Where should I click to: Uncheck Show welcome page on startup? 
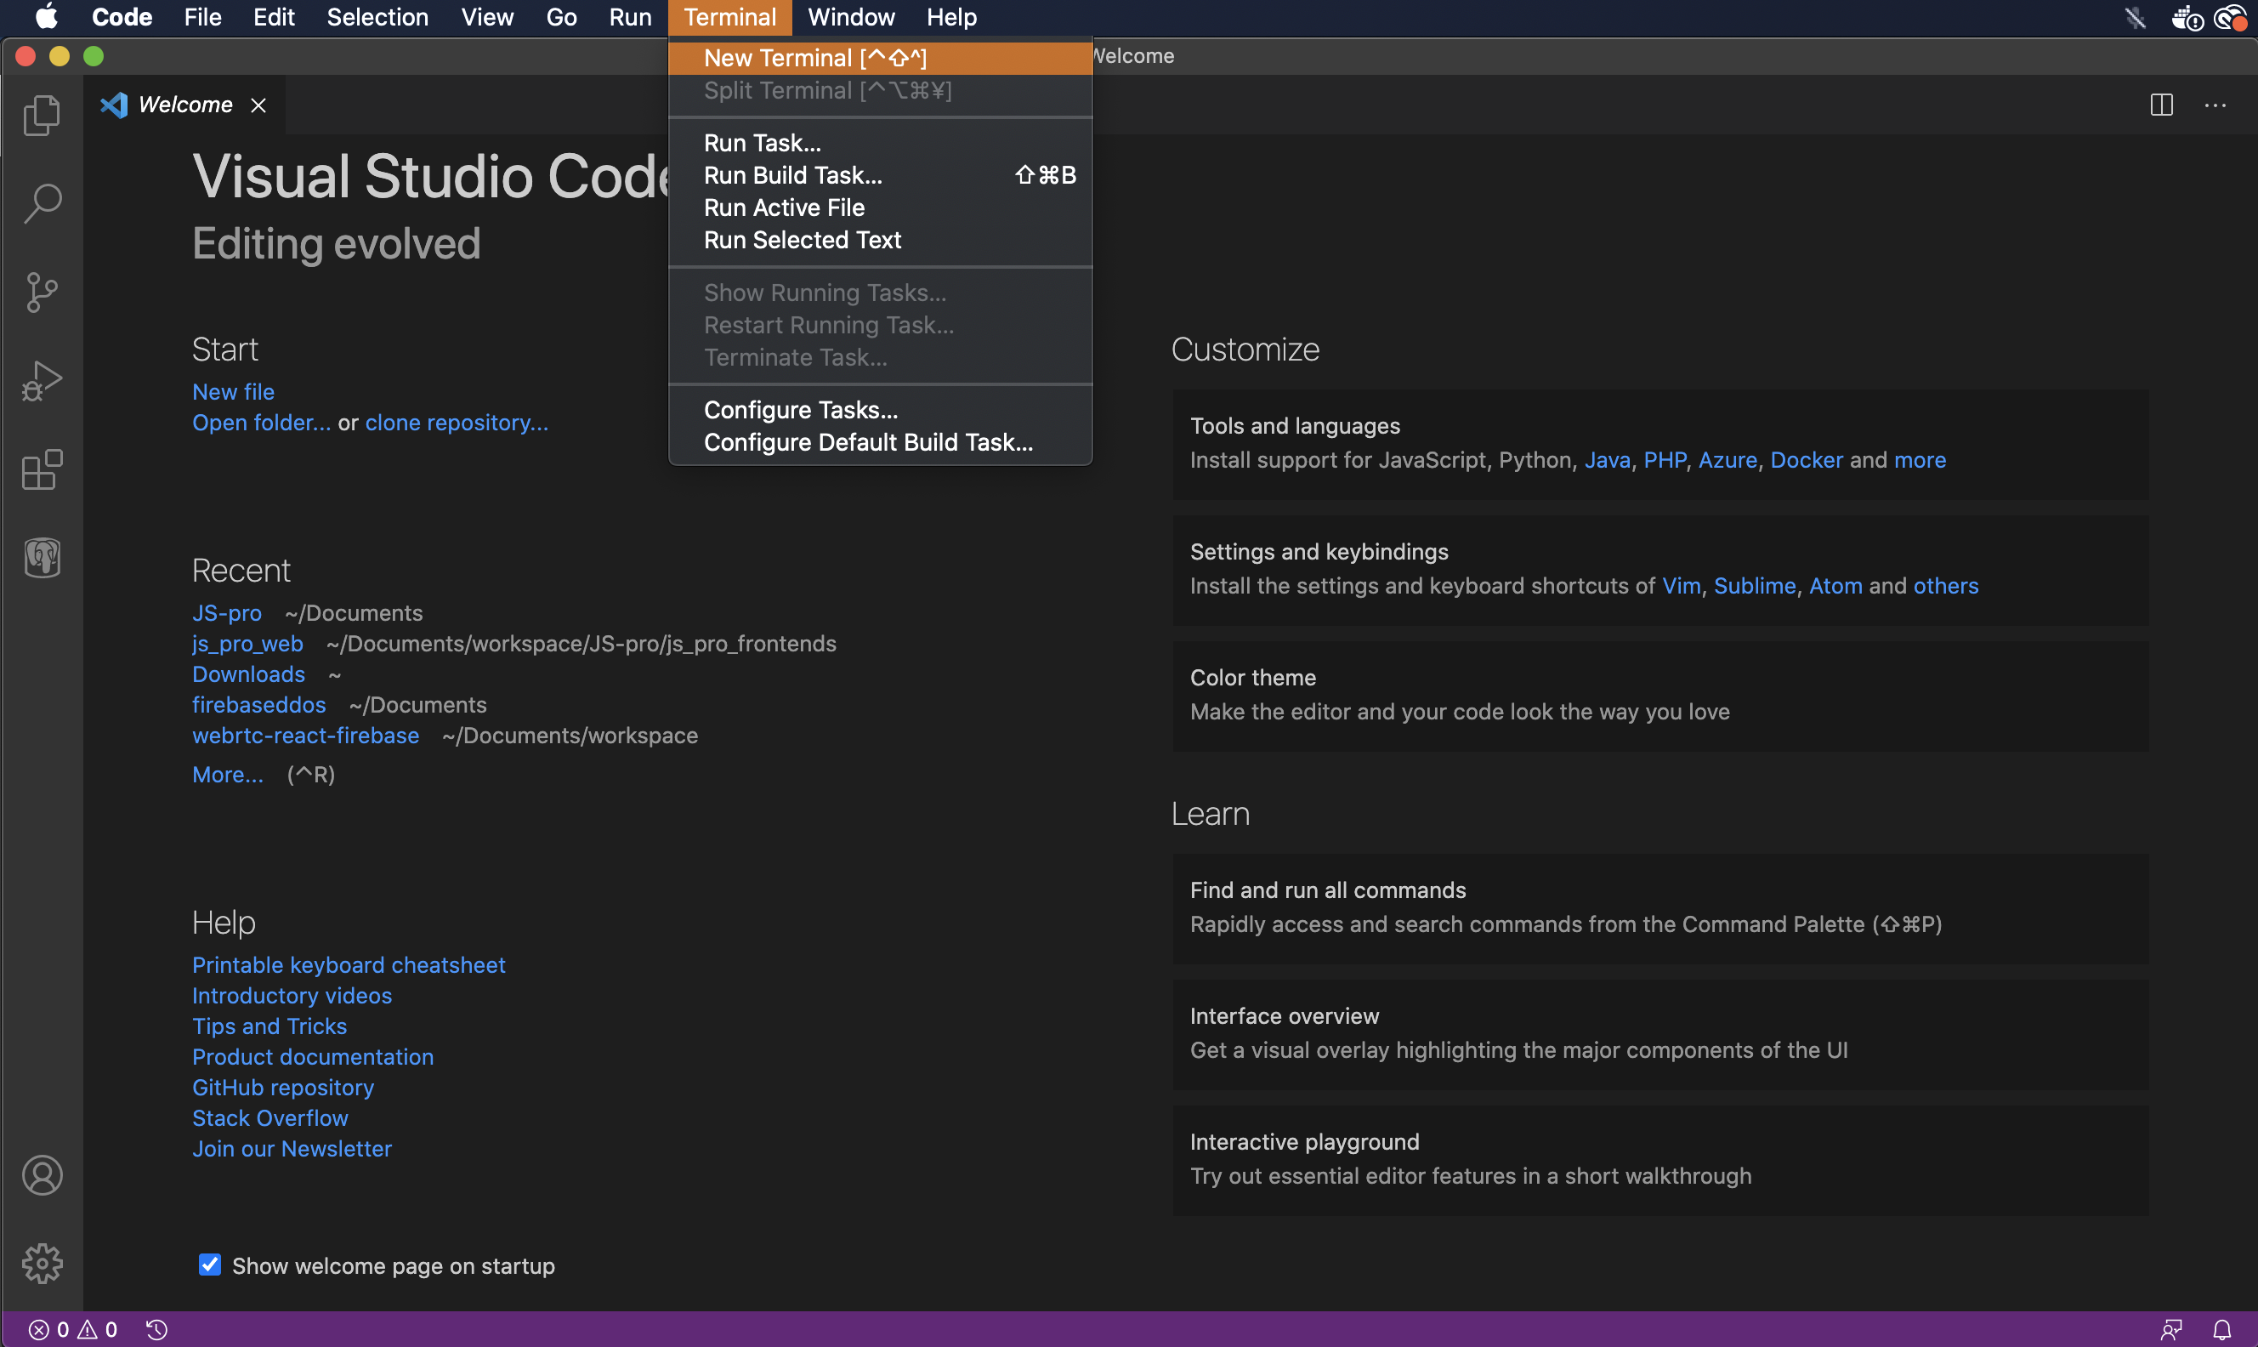(209, 1265)
